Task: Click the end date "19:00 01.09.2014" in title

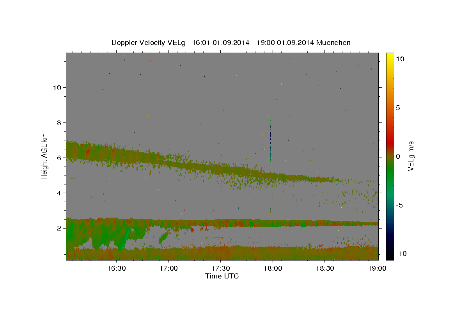Action: 285,43
